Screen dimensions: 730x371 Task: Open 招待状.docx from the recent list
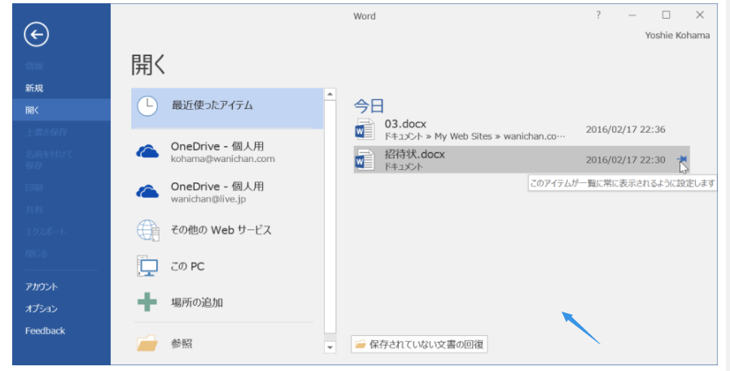coord(522,159)
